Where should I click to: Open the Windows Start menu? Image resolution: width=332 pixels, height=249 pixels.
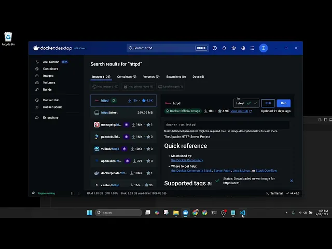point(89,213)
